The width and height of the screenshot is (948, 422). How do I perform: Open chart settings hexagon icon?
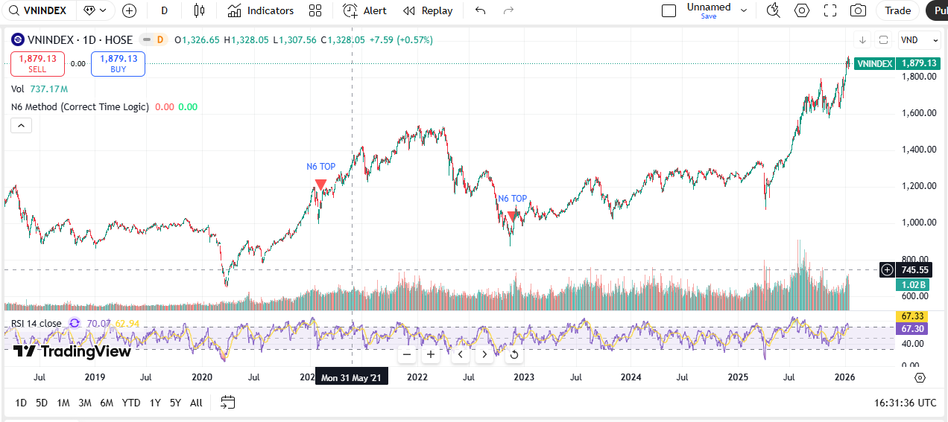click(x=802, y=10)
